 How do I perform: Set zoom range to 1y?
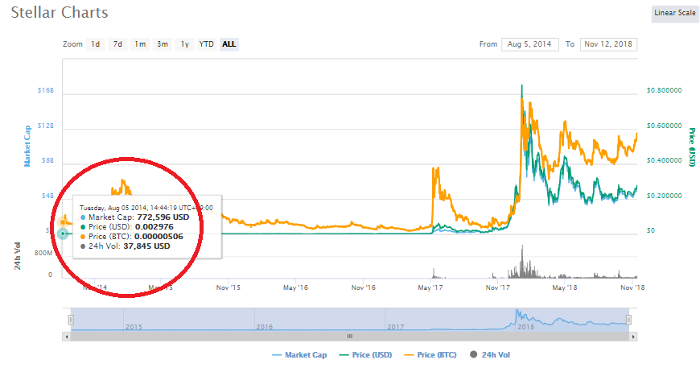(185, 44)
